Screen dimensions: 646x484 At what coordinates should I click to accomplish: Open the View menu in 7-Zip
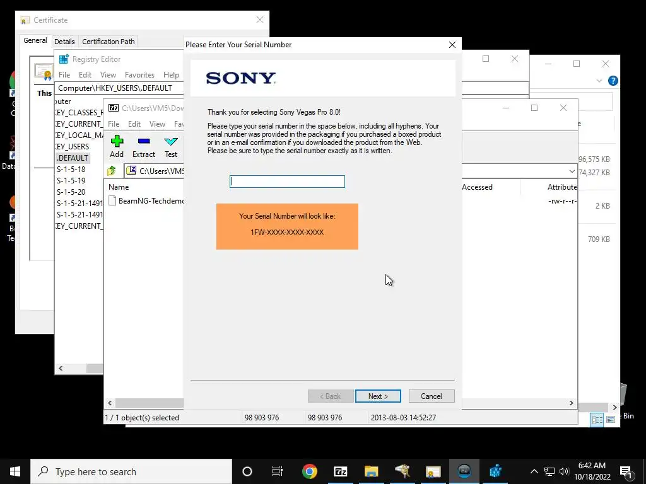pyautogui.click(x=157, y=124)
